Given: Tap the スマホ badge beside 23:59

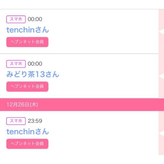Looking at the screenshot, I should 16,121.
